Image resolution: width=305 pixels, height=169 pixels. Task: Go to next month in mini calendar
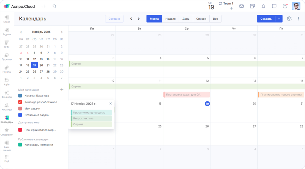point(62,32)
